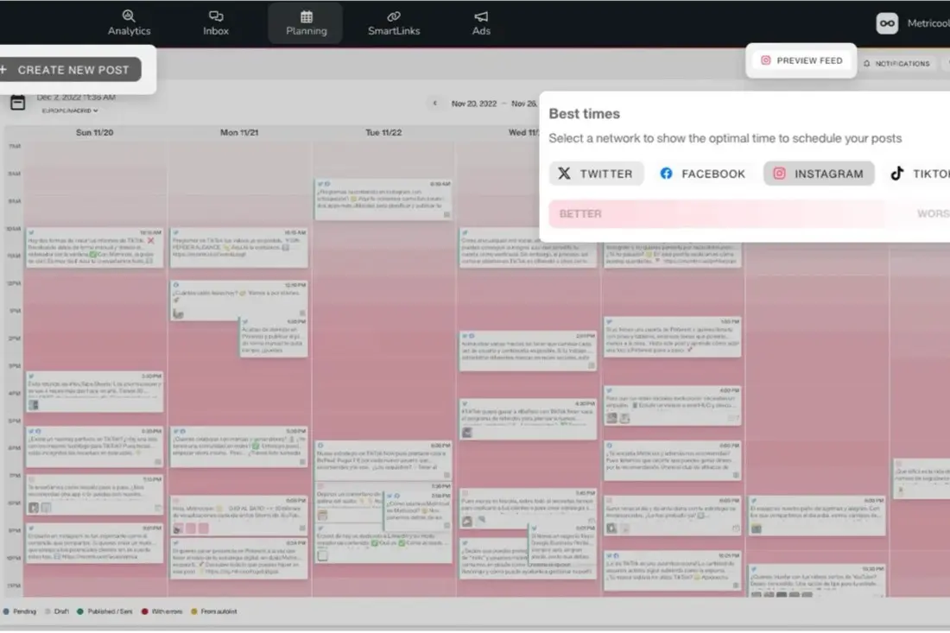Click the Better to Worse gradient scale

click(750, 214)
